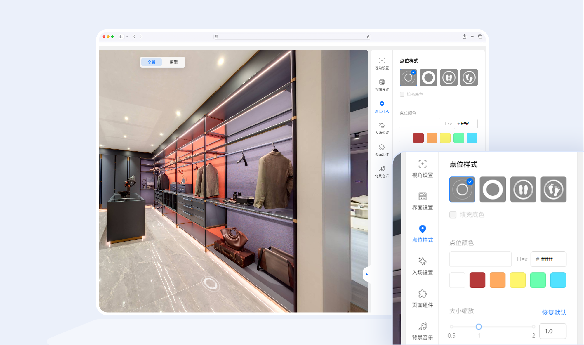This screenshot has height=345, width=584.
Task: Click 恢复默认 link
Action: coord(554,312)
